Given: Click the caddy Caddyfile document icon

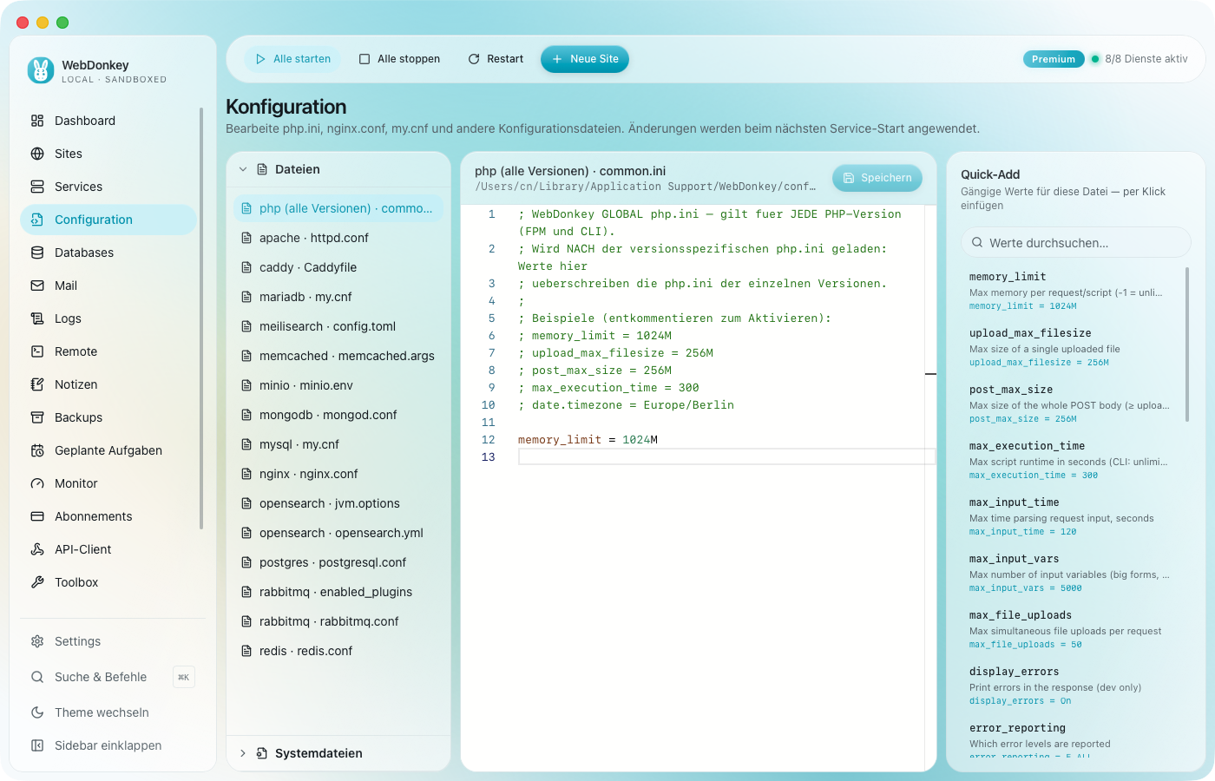Looking at the screenshot, I should 246,267.
